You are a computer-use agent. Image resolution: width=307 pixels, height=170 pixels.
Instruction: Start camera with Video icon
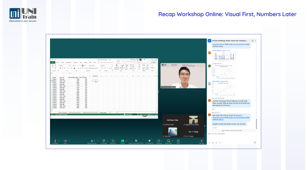(65, 141)
